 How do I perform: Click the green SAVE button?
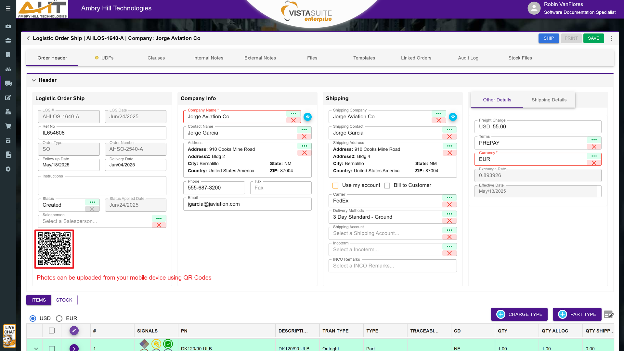pyautogui.click(x=593, y=38)
